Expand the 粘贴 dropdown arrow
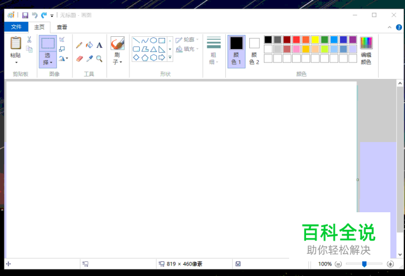Viewport: 405px width, 276px height. click(x=16, y=63)
